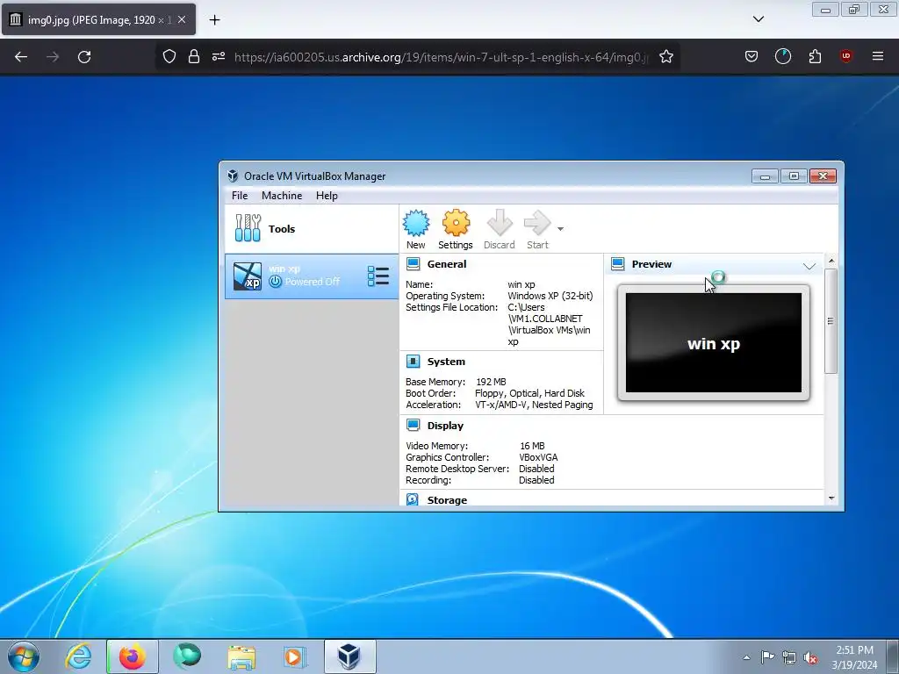Open the Help menu in VirtualBox
The width and height of the screenshot is (899, 674).
[x=327, y=196]
